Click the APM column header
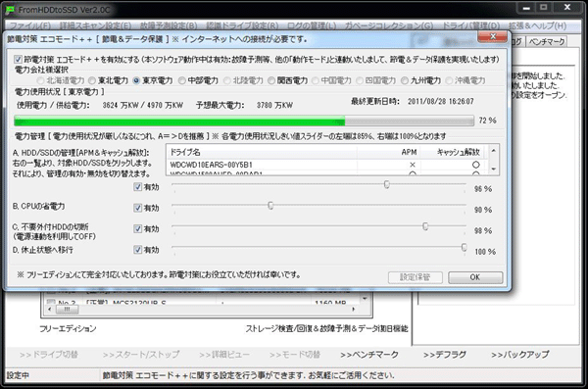The image size is (588, 389). [x=388, y=152]
